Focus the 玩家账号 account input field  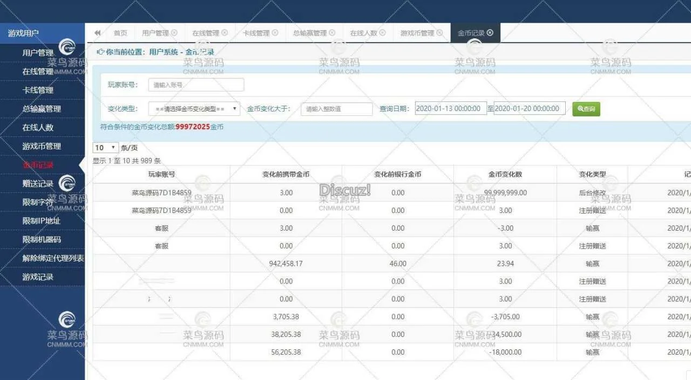[x=196, y=85]
